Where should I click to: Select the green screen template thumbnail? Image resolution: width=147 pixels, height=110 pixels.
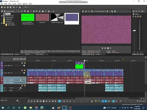click(28, 17)
